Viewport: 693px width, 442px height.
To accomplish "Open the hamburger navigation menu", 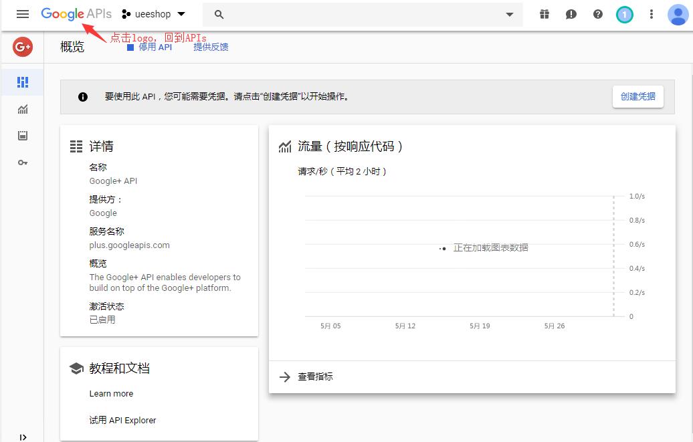I will point(23,14).
